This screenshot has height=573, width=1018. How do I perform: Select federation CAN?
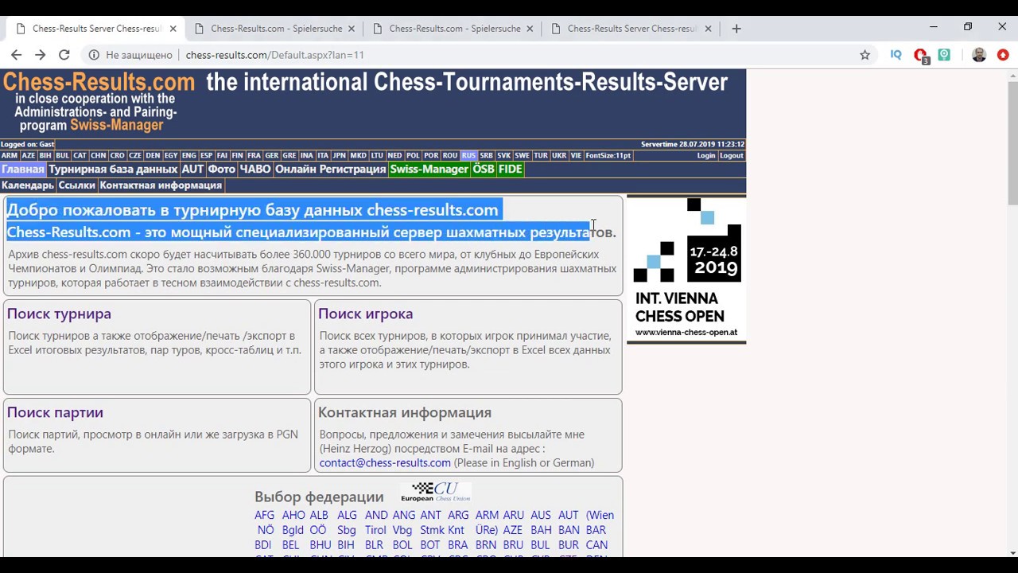click(596, 545)
